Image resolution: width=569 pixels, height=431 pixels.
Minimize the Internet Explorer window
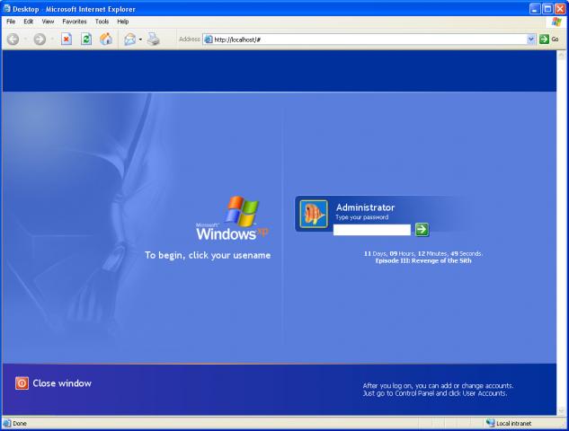[x=535, y=9]
